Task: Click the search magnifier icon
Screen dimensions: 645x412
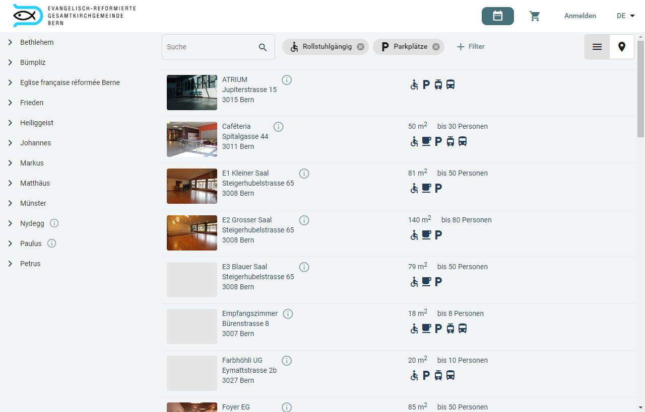Action: (x=263, y=47)
